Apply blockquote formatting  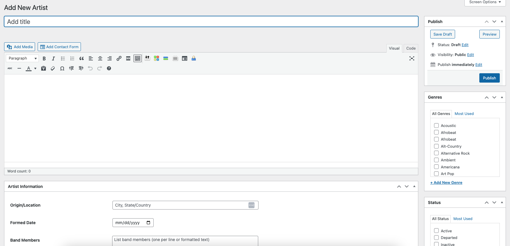click(x=81, y=58)
